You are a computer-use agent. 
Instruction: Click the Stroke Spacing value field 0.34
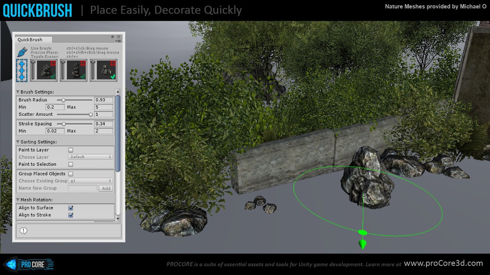click(104, 124)
